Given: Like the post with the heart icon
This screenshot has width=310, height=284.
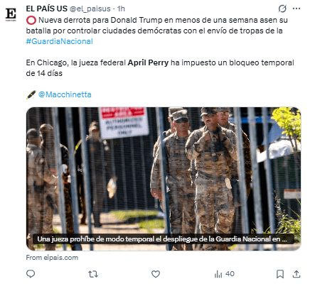Looking at the screenshot, I should pos(156,274).
